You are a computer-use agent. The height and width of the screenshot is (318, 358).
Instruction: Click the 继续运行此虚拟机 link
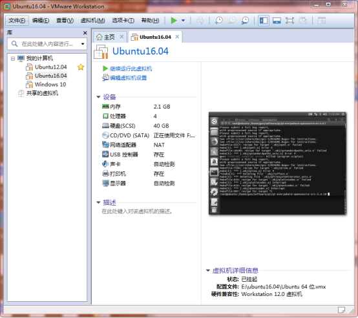(x=131, y=69)
